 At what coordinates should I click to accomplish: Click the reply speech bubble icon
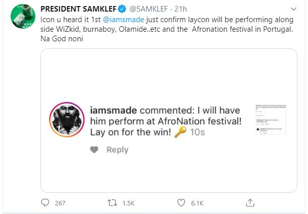point(45,202)
